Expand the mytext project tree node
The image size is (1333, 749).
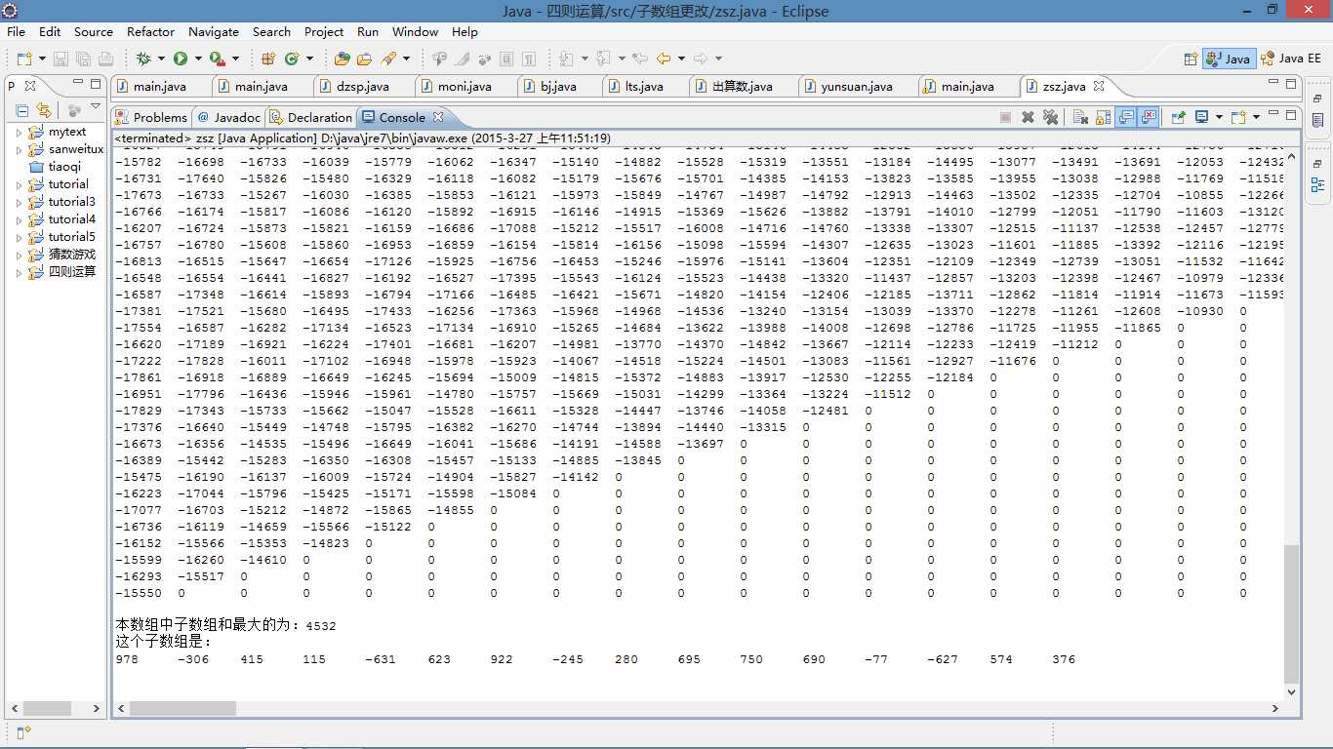pyautogui.click(x=19, y=133)
